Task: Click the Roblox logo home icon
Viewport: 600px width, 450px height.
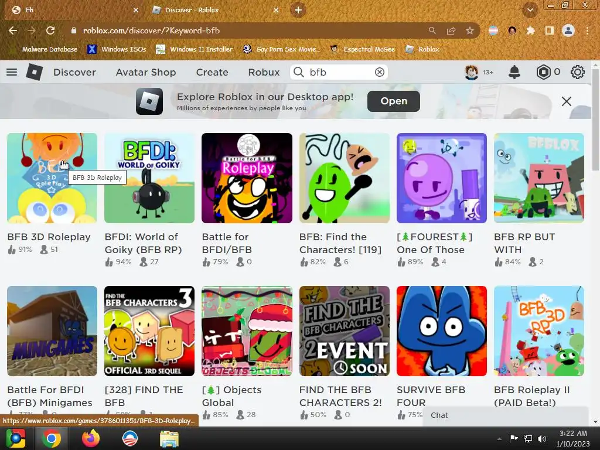Action: (x=35, y=72)
